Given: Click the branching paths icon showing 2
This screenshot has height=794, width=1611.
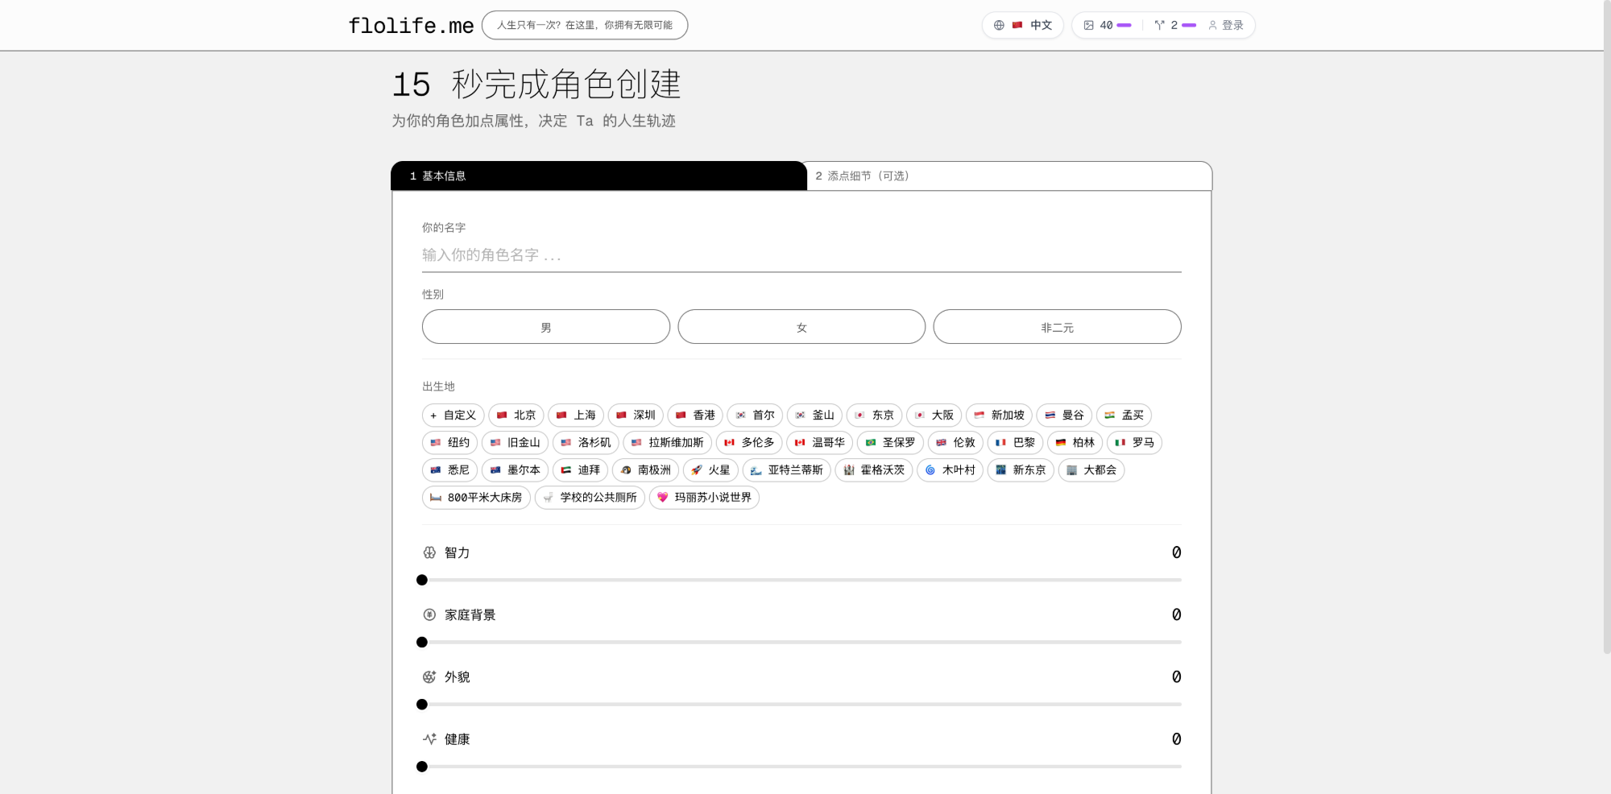Looking at the screenshot, I should click(x=1158, y=25).
